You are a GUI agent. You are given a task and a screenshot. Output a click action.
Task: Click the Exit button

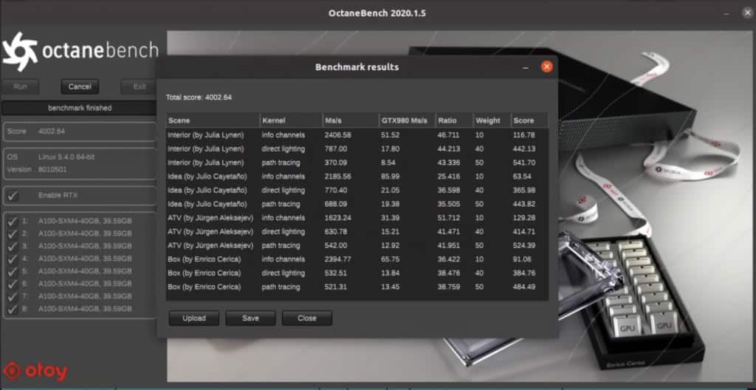click(x=140, y=87)
